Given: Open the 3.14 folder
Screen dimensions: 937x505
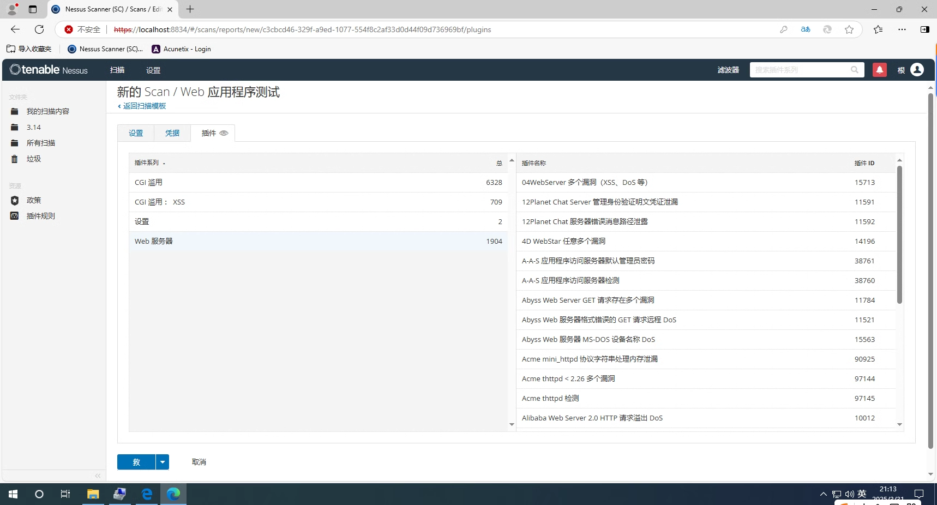Looking at the screenshot, I should (34, 127).
